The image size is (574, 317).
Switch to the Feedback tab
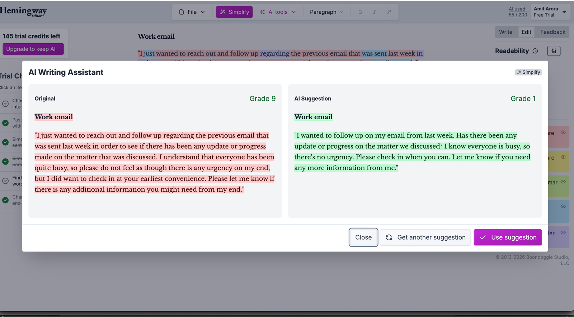[x=552, y=32]
